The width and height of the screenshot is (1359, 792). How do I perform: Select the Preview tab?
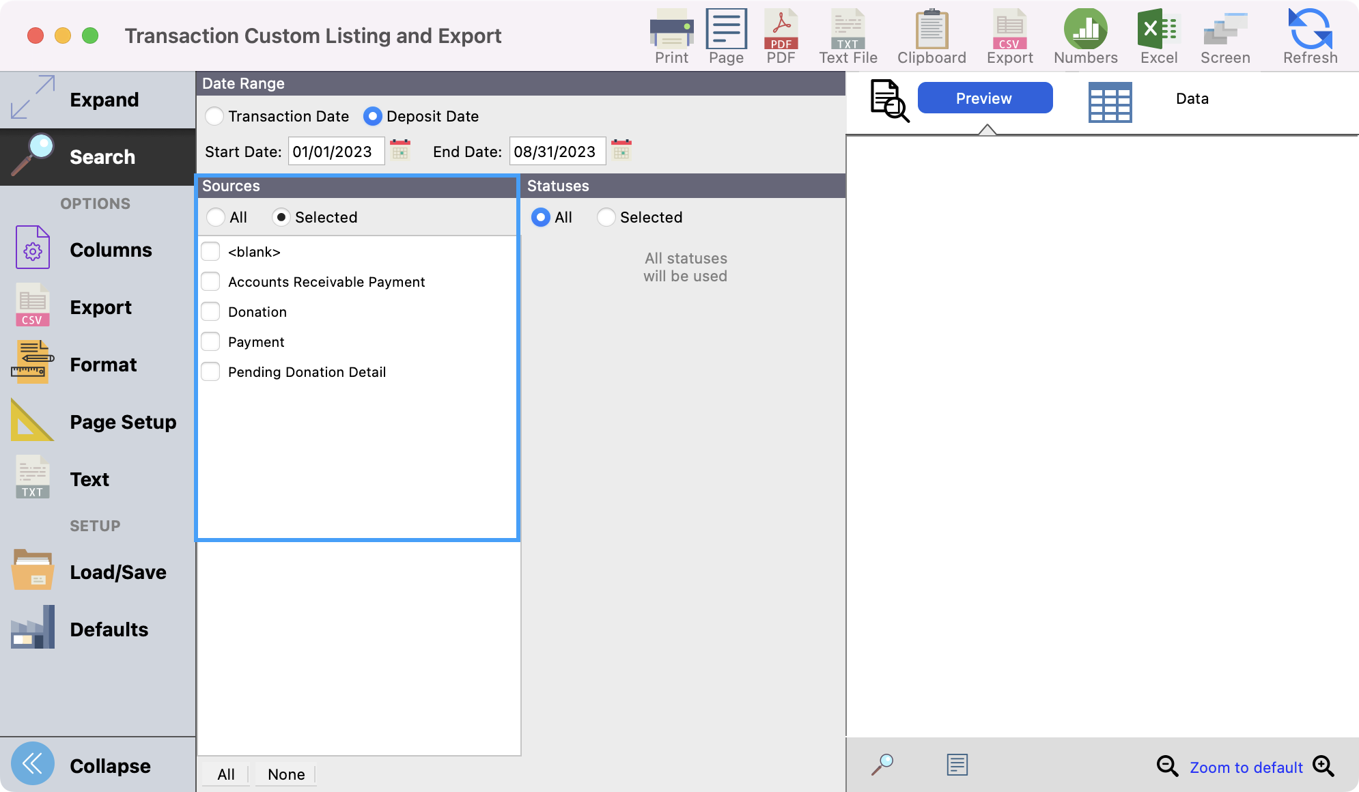click(x=984, y=98)
